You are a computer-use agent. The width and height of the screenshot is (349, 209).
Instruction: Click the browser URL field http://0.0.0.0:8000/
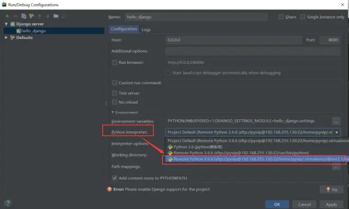coord(253,62)
